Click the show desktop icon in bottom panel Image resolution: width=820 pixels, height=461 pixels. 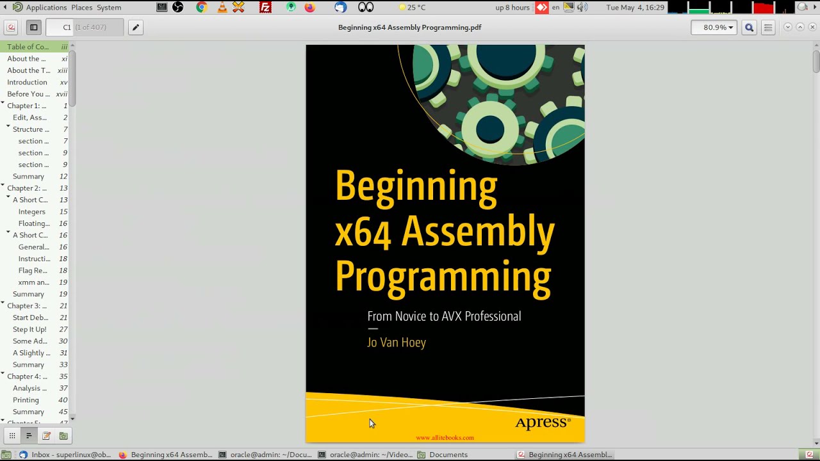coord(6,455)
